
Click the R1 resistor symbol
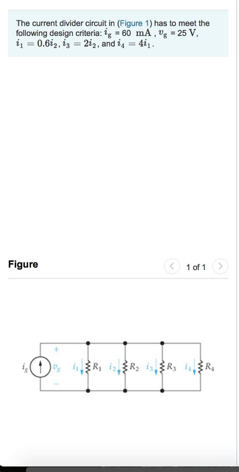point(88,366)
